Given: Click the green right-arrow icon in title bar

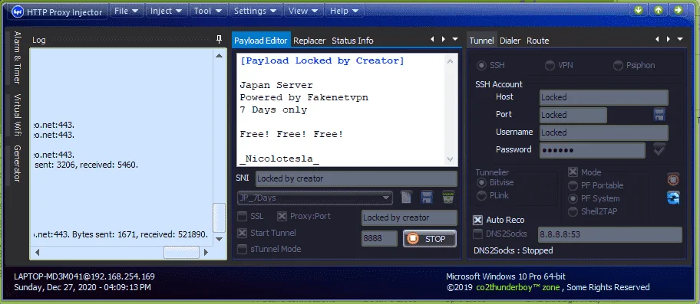Looking at the screenshot, I should click(x=679, y=10).
